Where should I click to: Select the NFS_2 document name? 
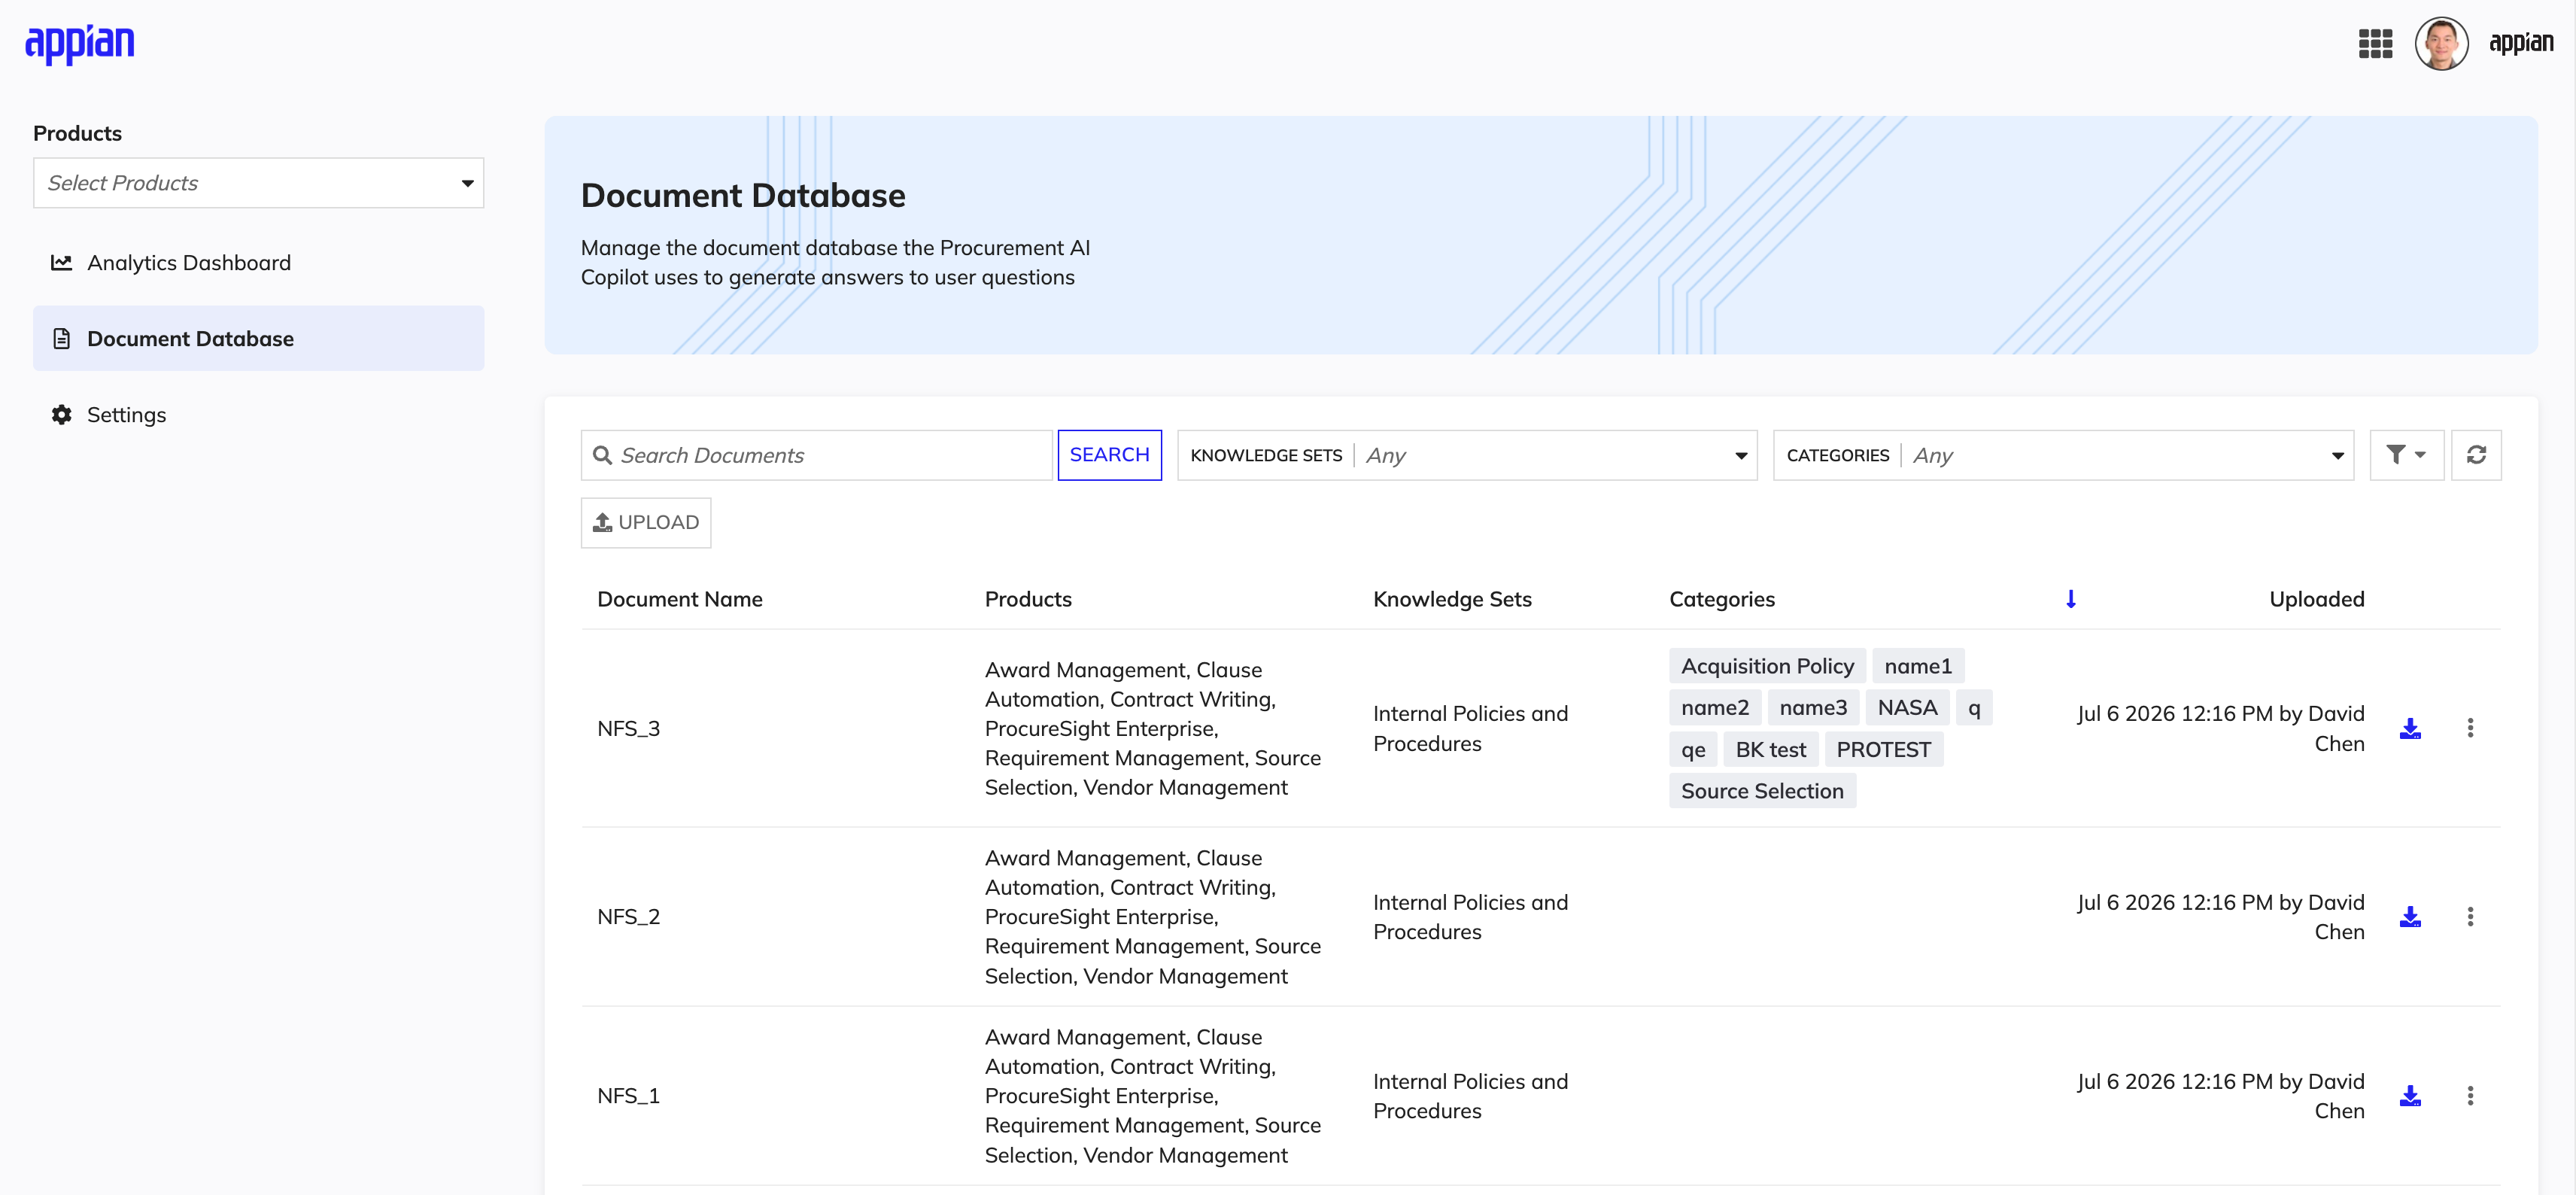629,917
